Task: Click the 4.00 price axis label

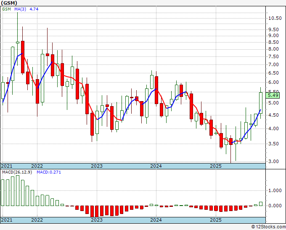Action: coord(274,128)
